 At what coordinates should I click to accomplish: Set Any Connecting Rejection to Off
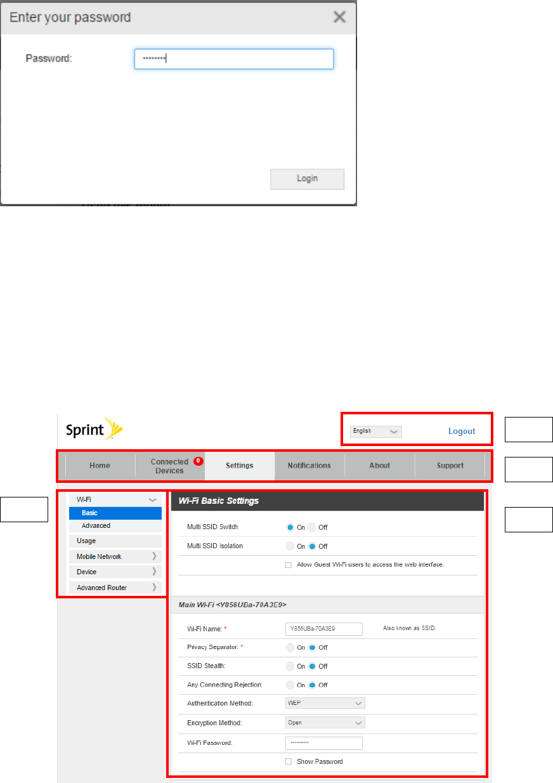pos(312,685)
